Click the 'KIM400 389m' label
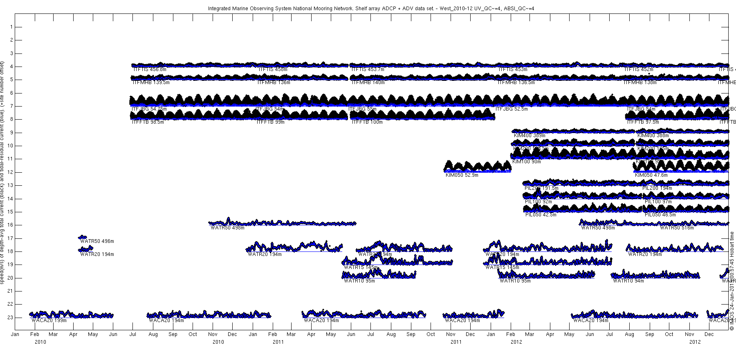Screen dimensions: 736x347 (530, 136)
